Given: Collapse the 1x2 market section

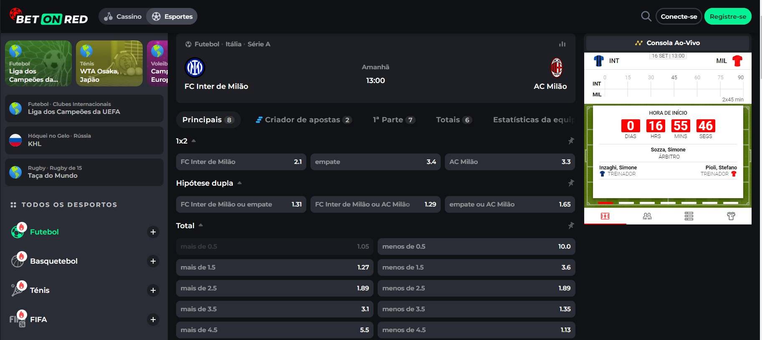Looking at the screenshot, I should point(194,141).
